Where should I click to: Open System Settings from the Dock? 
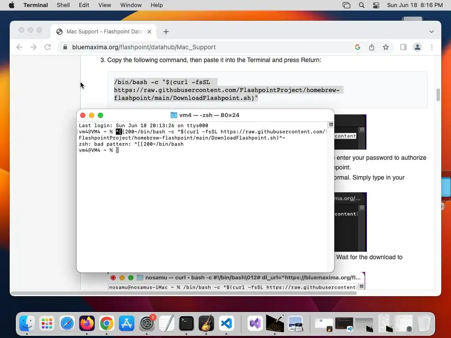pyautogui.click(x=147, y=323)
